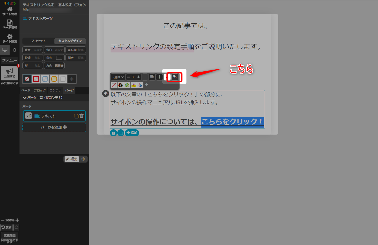The height and width of the screenshot is (245, 378).
Task: Switch to ページ tab
Action: click(26, 91)
